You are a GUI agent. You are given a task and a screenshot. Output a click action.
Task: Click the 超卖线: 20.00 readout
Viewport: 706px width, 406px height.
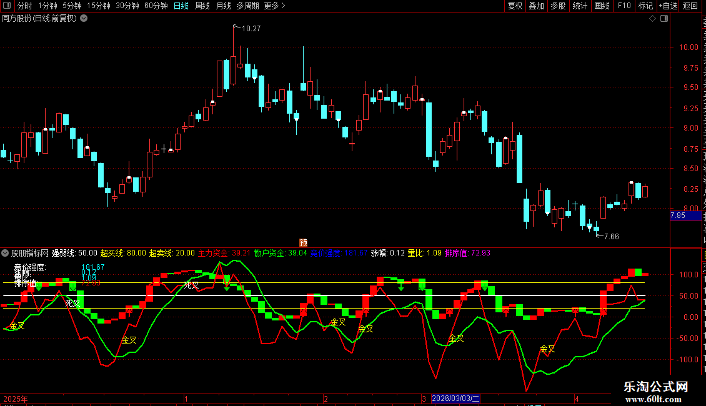click(172, 254)
